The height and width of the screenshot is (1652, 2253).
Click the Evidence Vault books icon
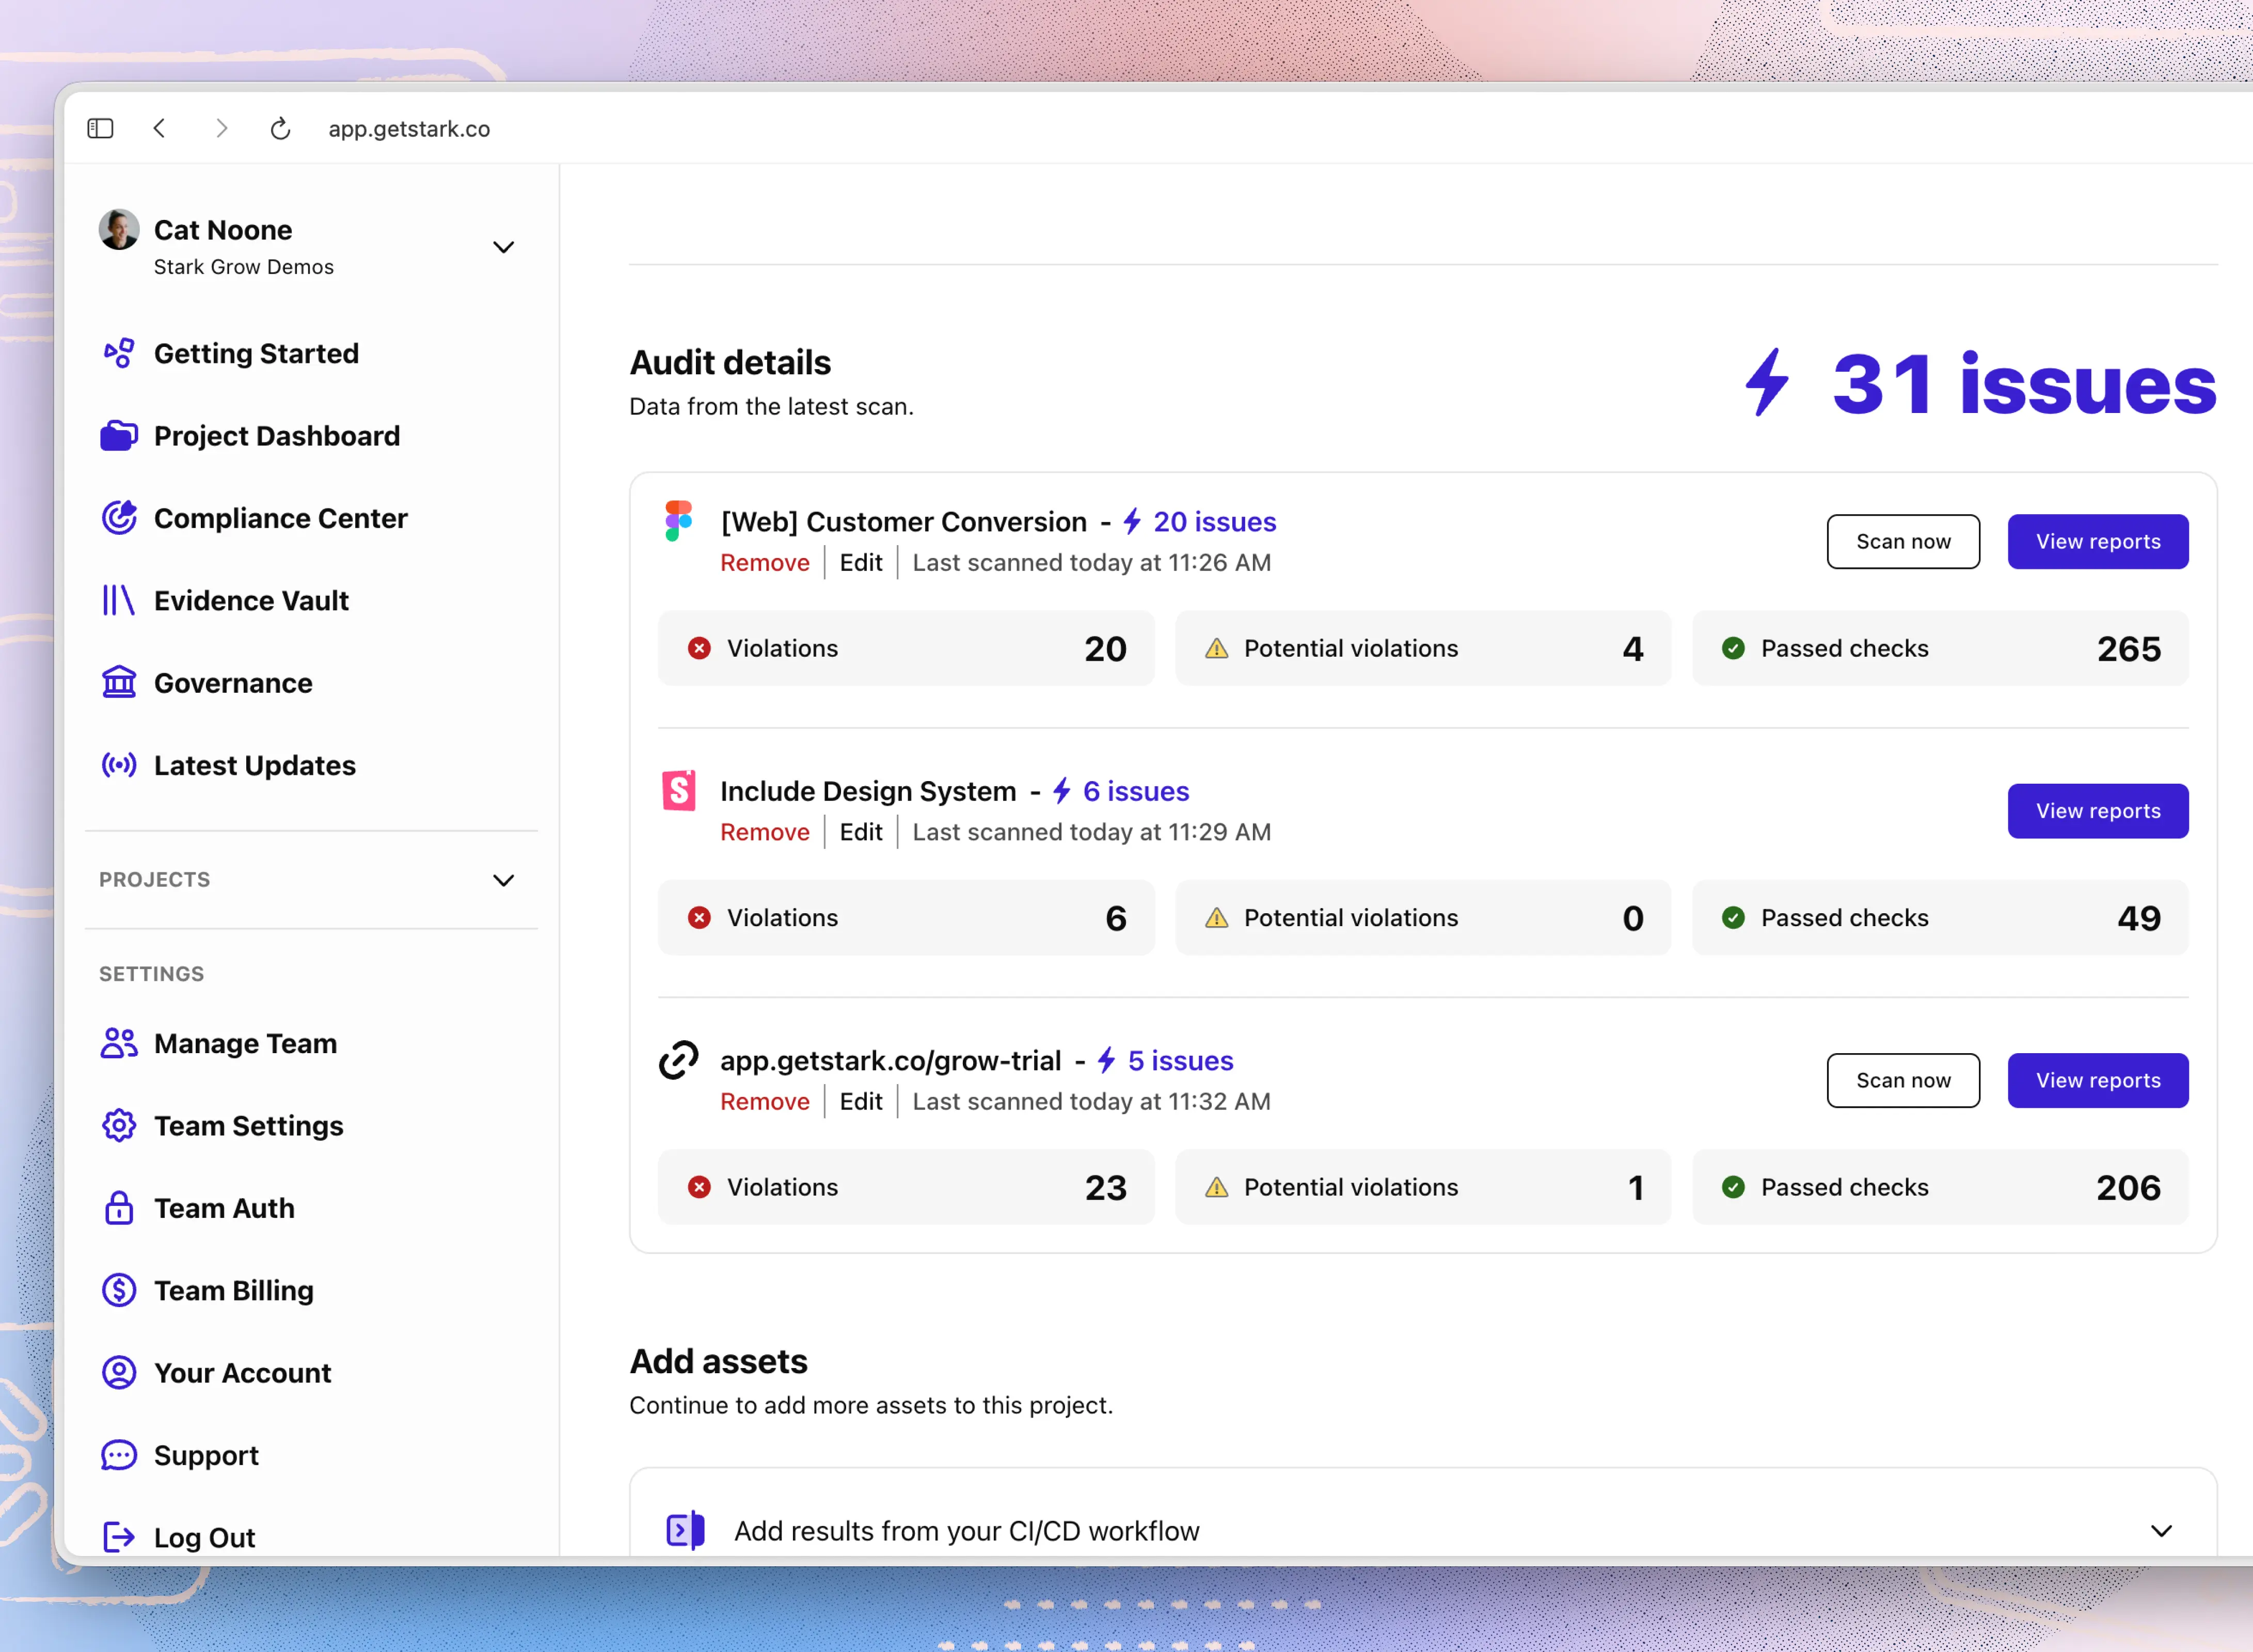118,600
